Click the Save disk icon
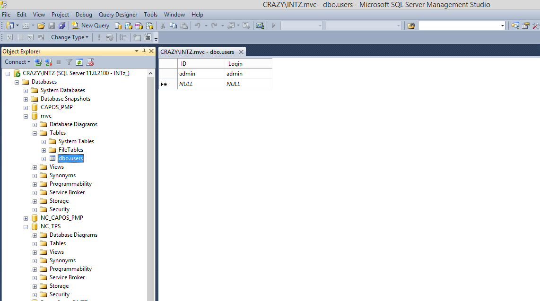 52,26
